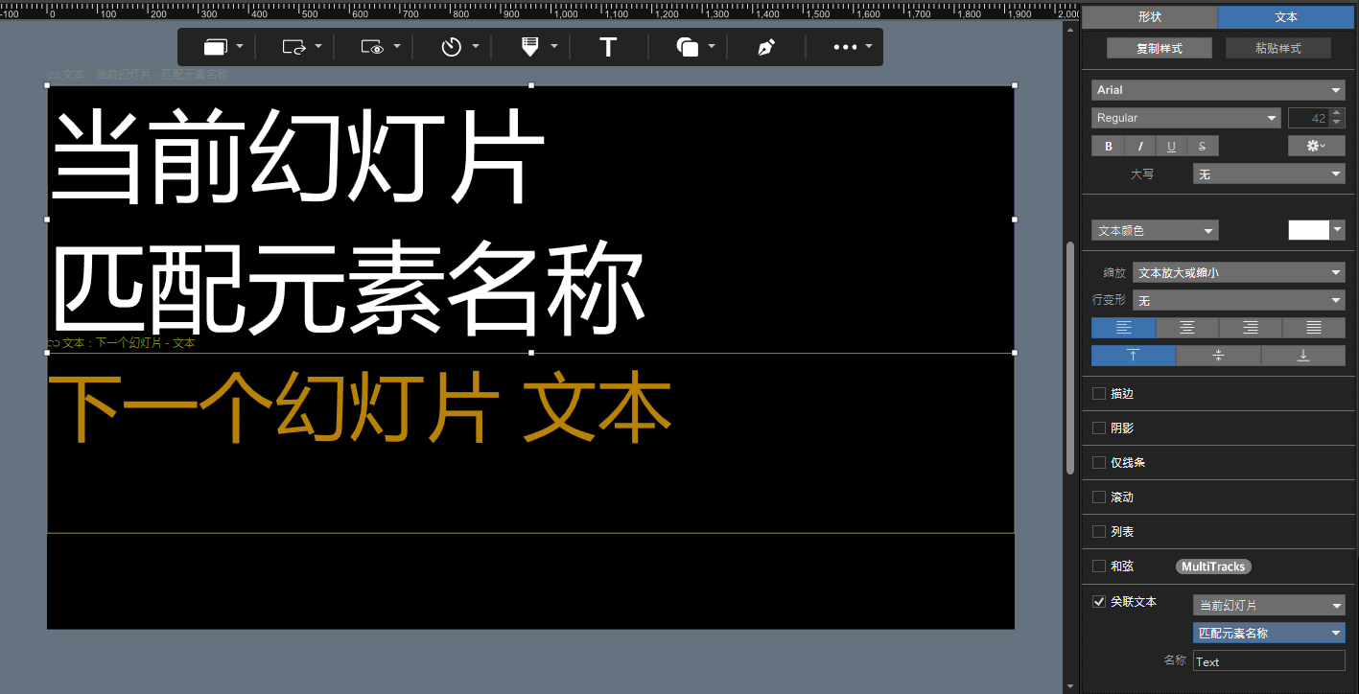Open the Pen tool for drawing paths
The image size is (1359, 694).
[764, 46]
